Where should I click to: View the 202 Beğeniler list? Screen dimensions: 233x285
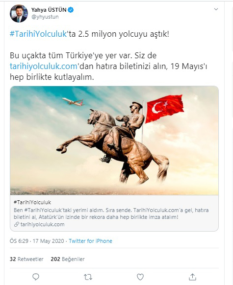point(68,259)
